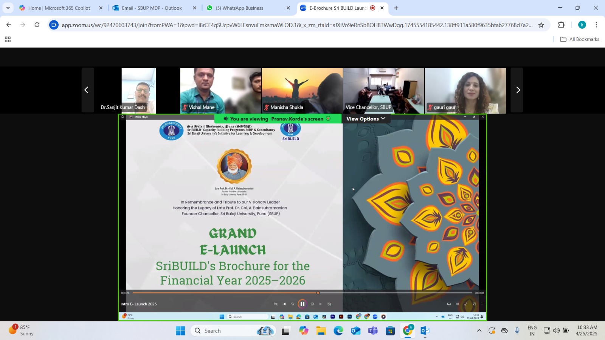Open Microsoft Teams from taskbar
This screenshot has height=340, width=605.
point(373,331)
